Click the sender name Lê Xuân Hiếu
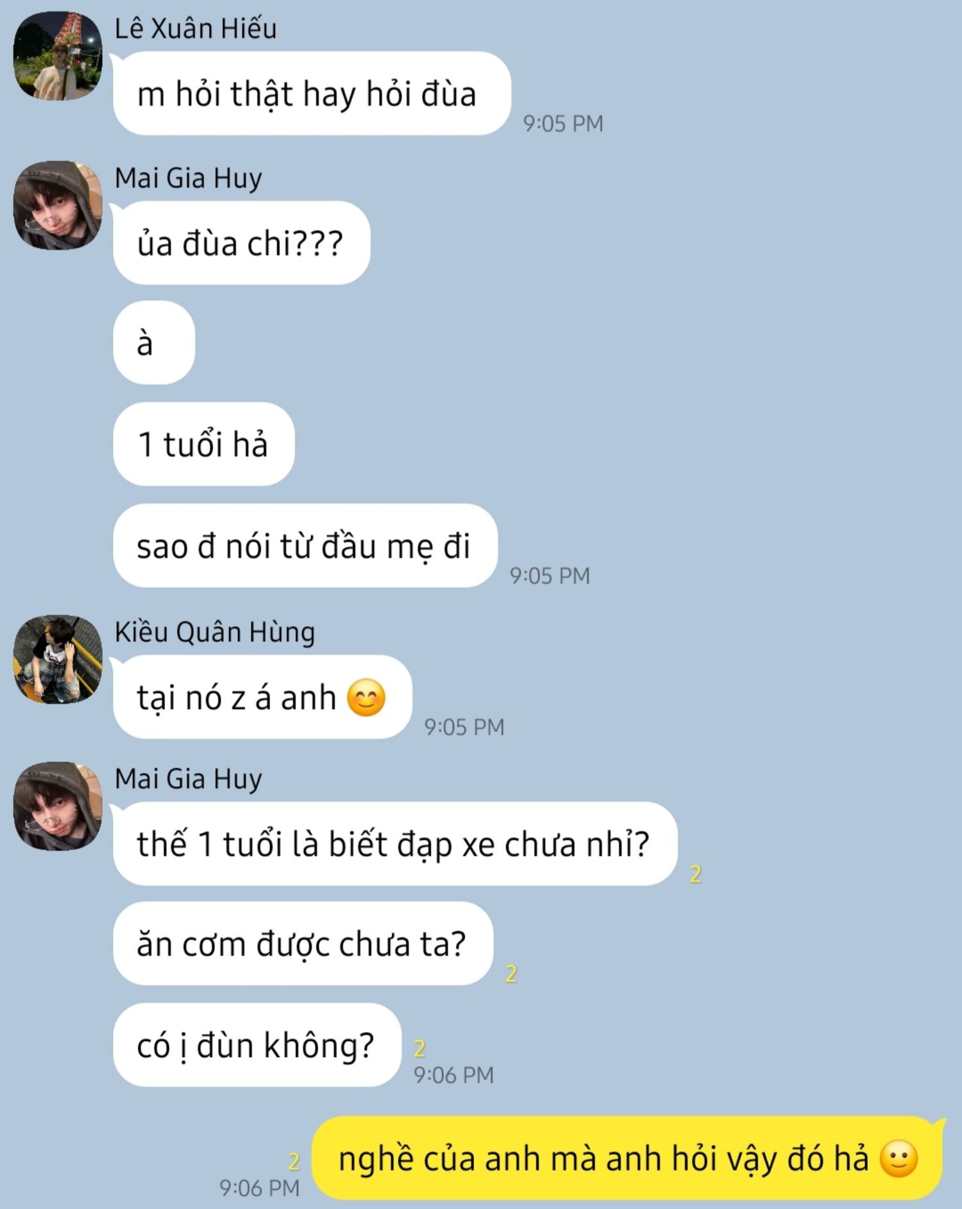This screenshot has height=1209, width=962. tap(196, 29)
